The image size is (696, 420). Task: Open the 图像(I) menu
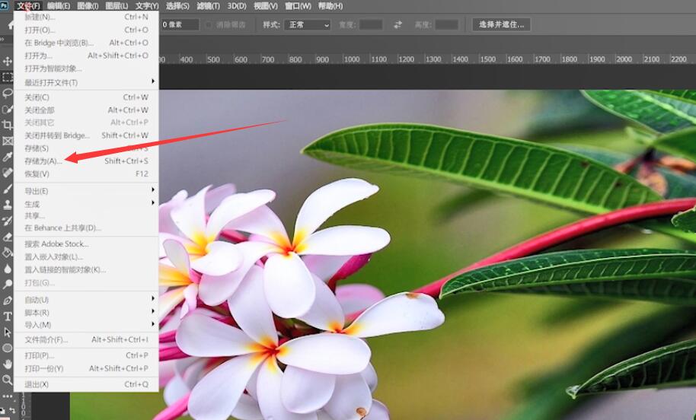[x=88, y=6]
